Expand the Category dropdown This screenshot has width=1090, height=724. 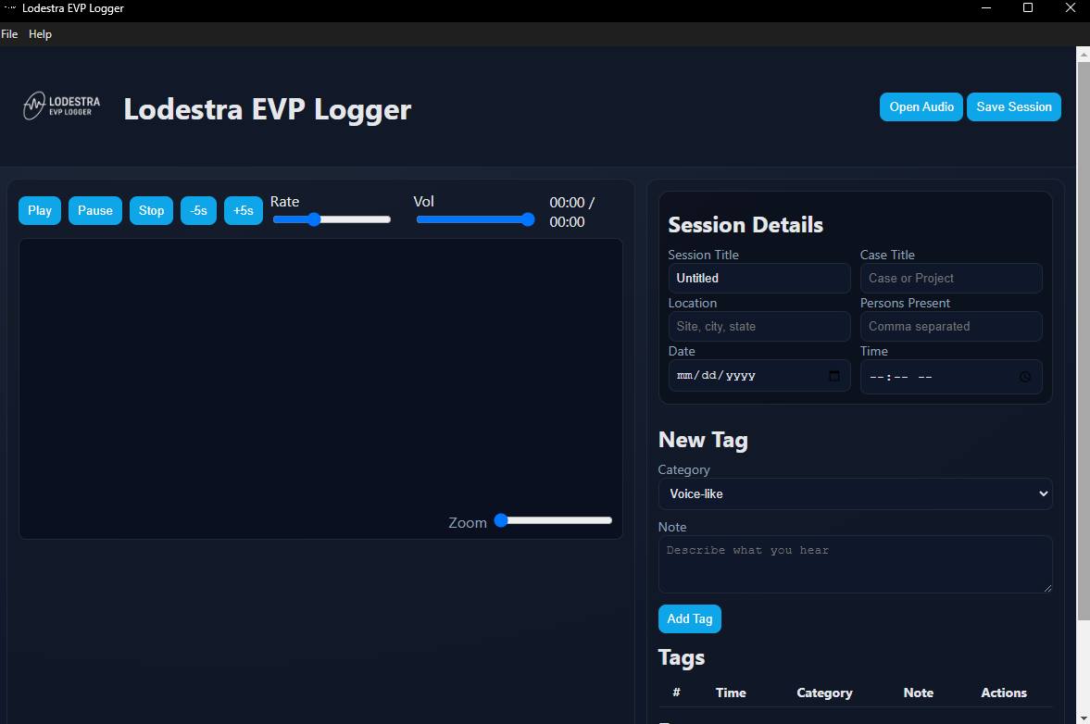click(x=855, y=493)
